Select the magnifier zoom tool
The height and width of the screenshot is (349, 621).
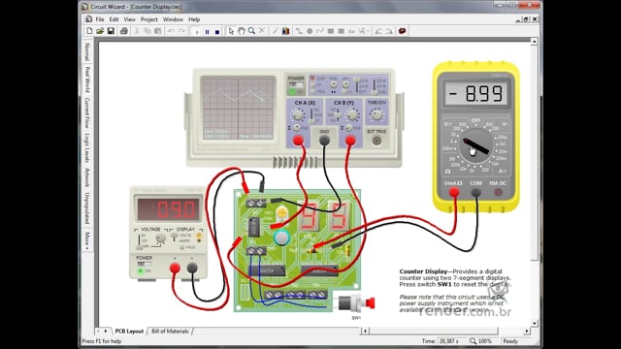coord(251,31)
